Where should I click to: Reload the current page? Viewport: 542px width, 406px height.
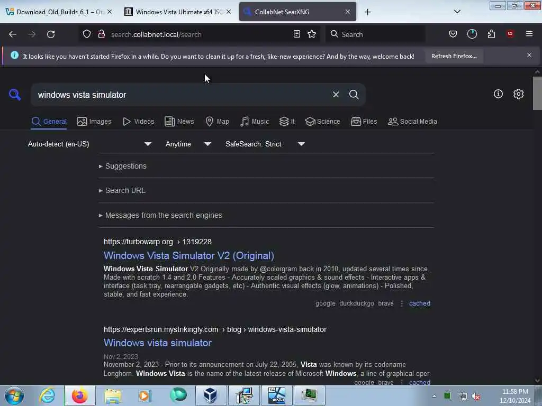point(51,34)
